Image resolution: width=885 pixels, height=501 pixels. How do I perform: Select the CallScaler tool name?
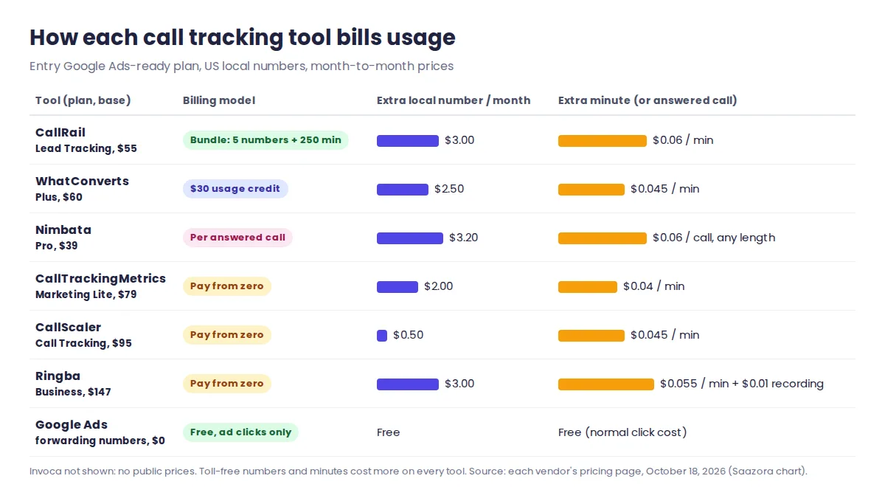(x=68, y=328)
